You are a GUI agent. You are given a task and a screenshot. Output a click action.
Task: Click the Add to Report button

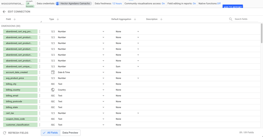pos(233,7)
